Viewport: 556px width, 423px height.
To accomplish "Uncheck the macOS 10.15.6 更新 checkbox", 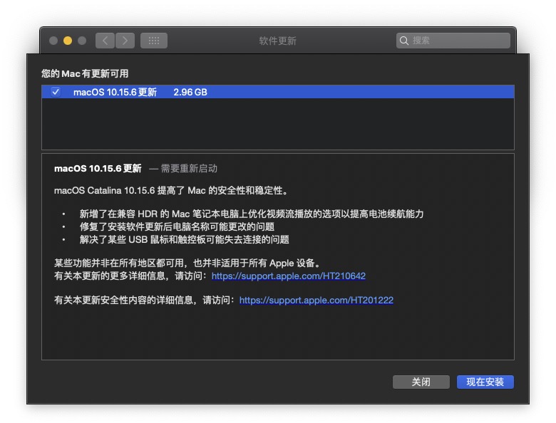I will click(56, 92).
